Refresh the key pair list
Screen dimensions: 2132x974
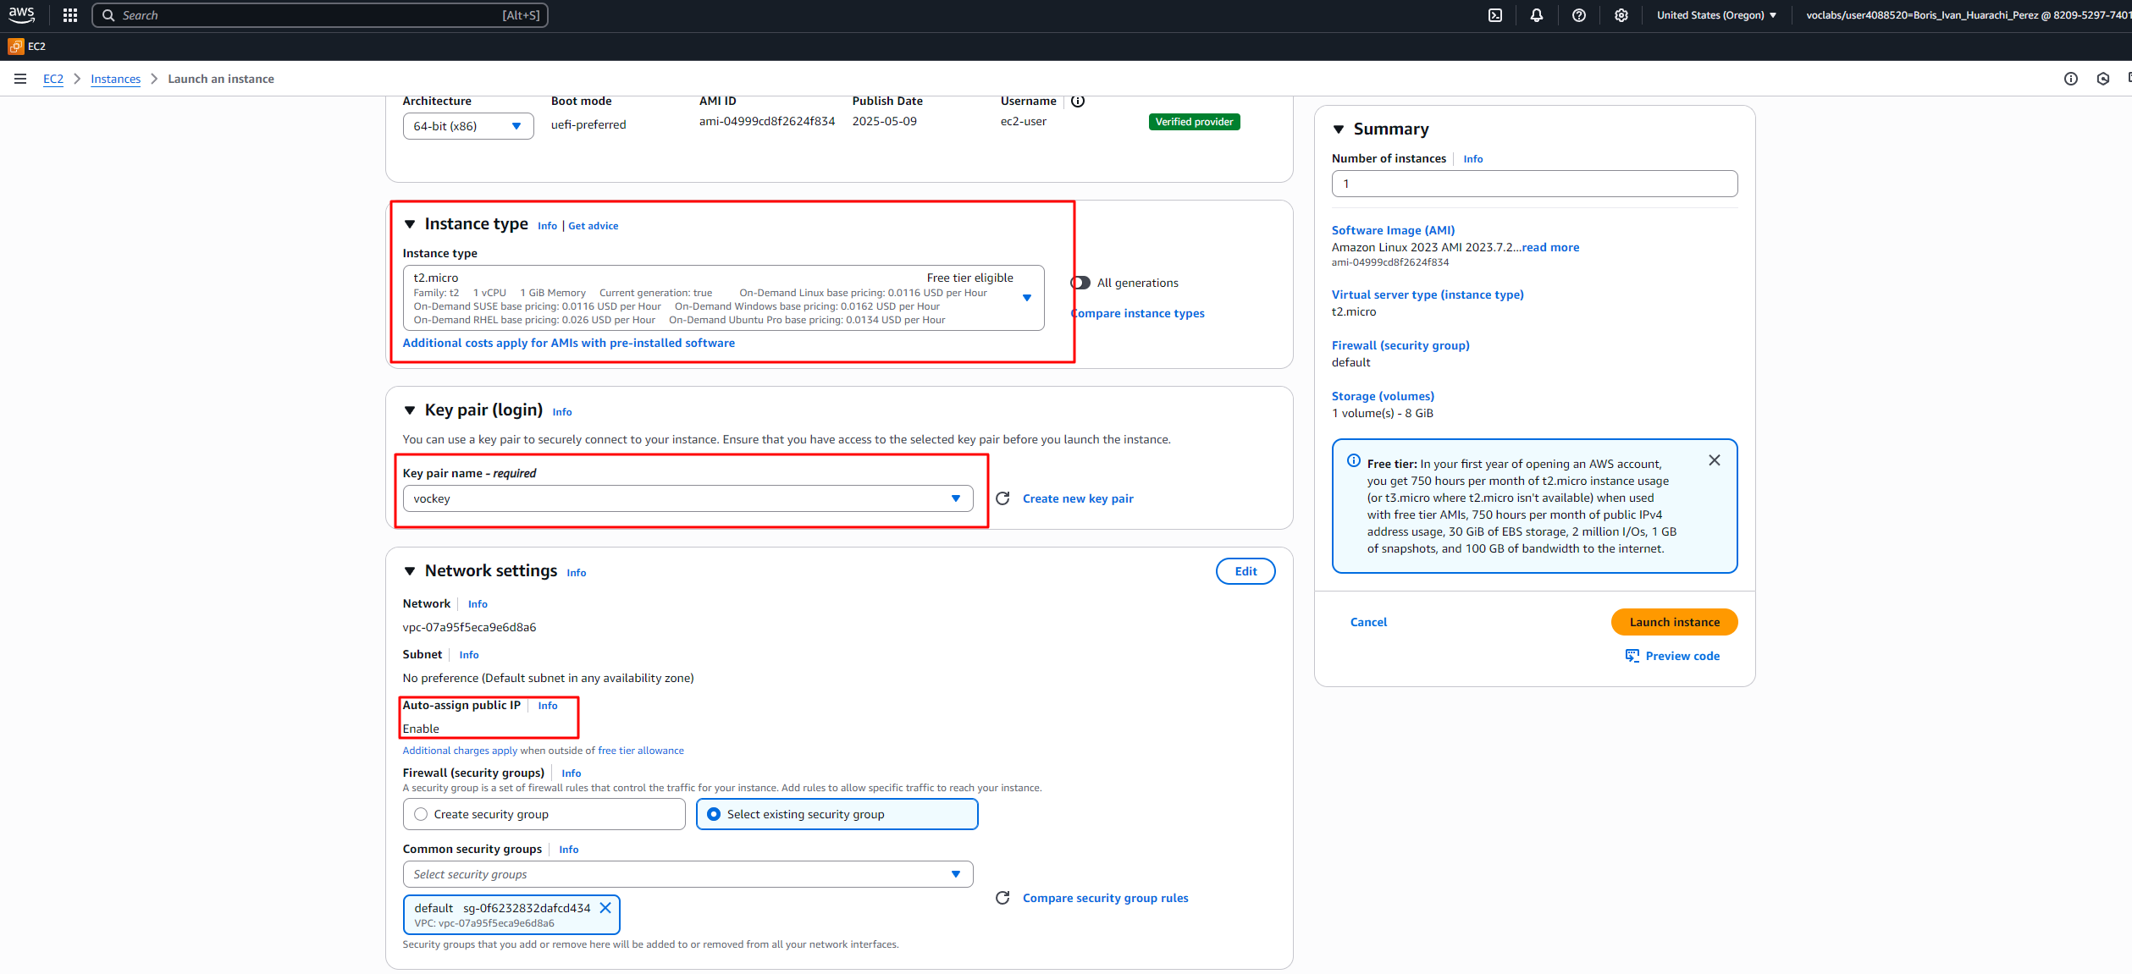coord(1002,498)
